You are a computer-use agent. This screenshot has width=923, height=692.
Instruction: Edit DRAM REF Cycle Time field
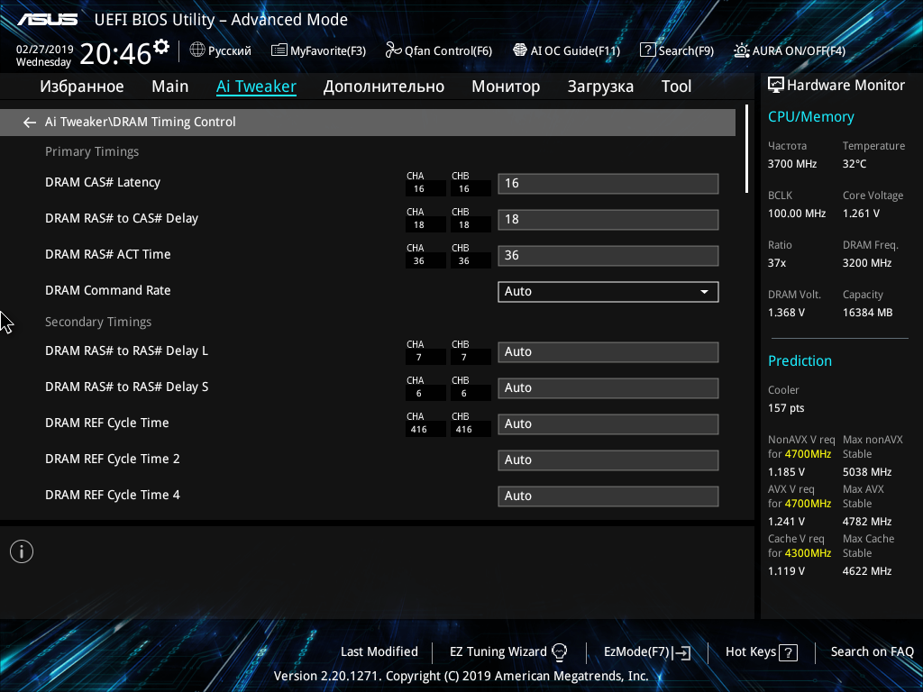click(608, 424)
